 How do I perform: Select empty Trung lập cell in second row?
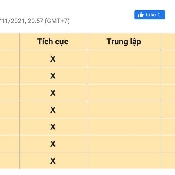click(x=124, y=76)
